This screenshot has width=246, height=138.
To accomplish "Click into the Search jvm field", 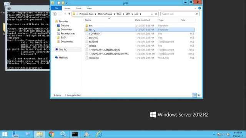I will pyautogui.click(x=180, y=14).
